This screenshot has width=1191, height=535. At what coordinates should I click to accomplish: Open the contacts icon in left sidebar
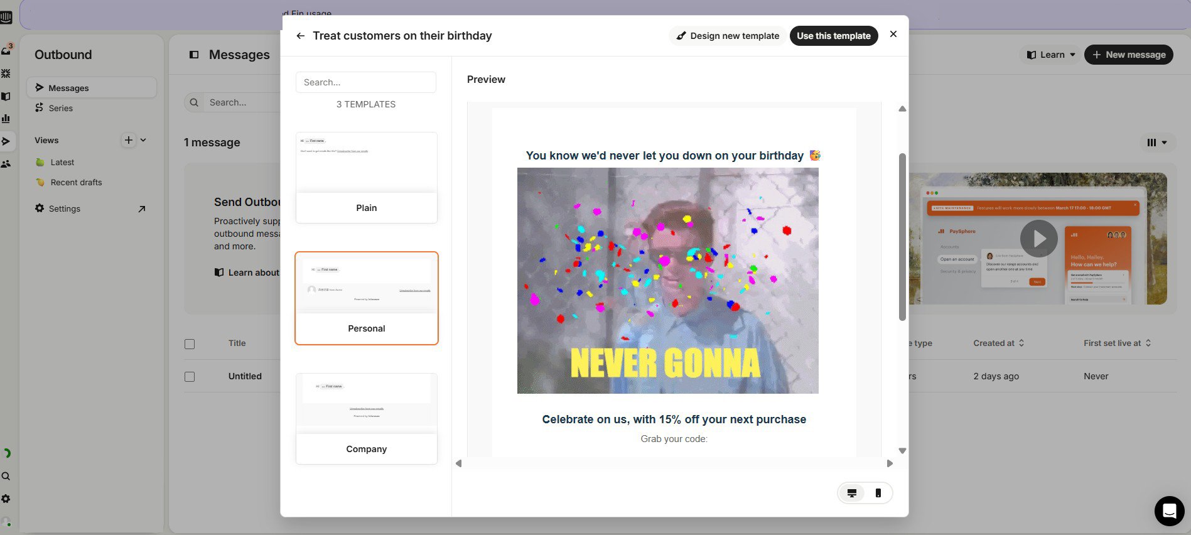coord(6,164)
